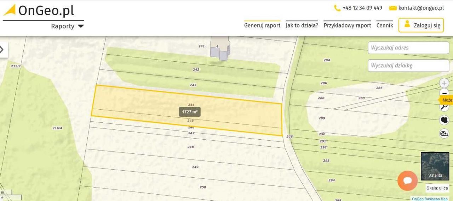Click the kontakt@ongeo.pl email link
Screen dimensions: 453x201
[x=421, y=8]
